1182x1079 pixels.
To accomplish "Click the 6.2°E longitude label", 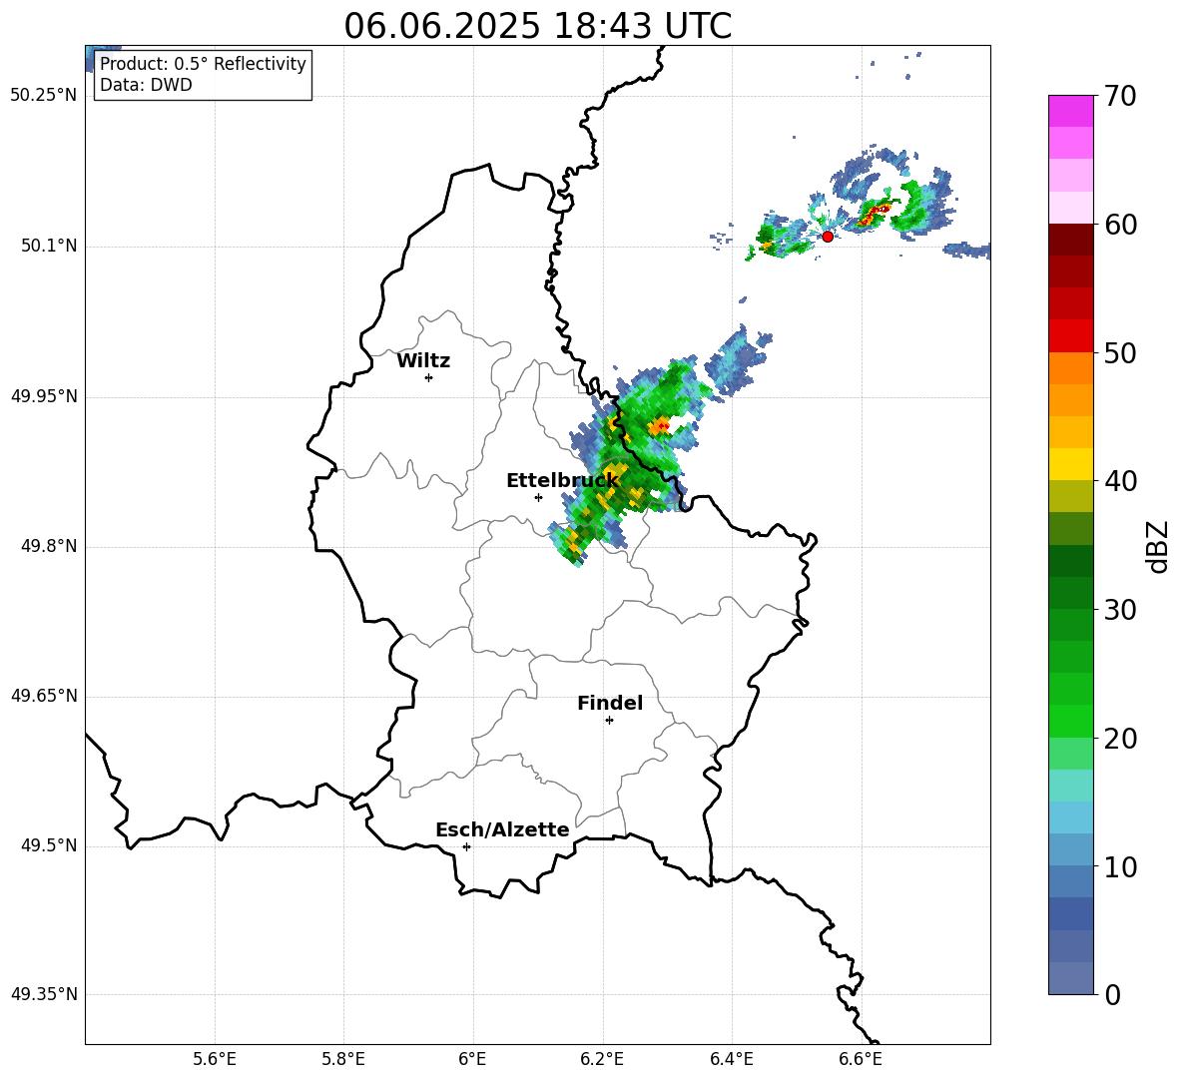I will (602, 1059).
